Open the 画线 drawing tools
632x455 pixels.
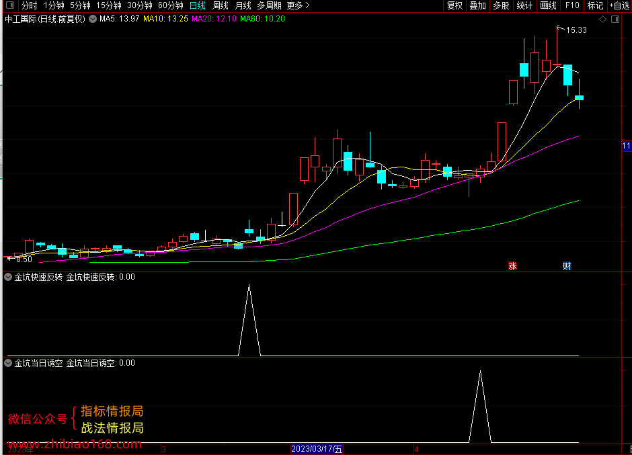tap(549, 5)
